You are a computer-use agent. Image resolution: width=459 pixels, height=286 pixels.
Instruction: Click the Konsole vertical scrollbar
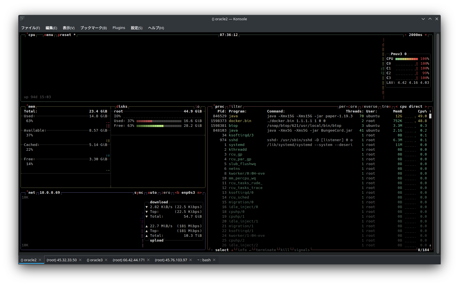[438, 143]
